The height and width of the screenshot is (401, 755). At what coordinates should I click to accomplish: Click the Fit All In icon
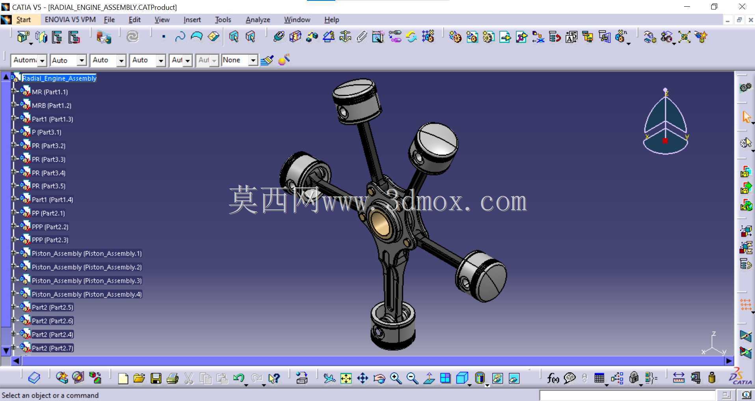[x=346, y=379]
